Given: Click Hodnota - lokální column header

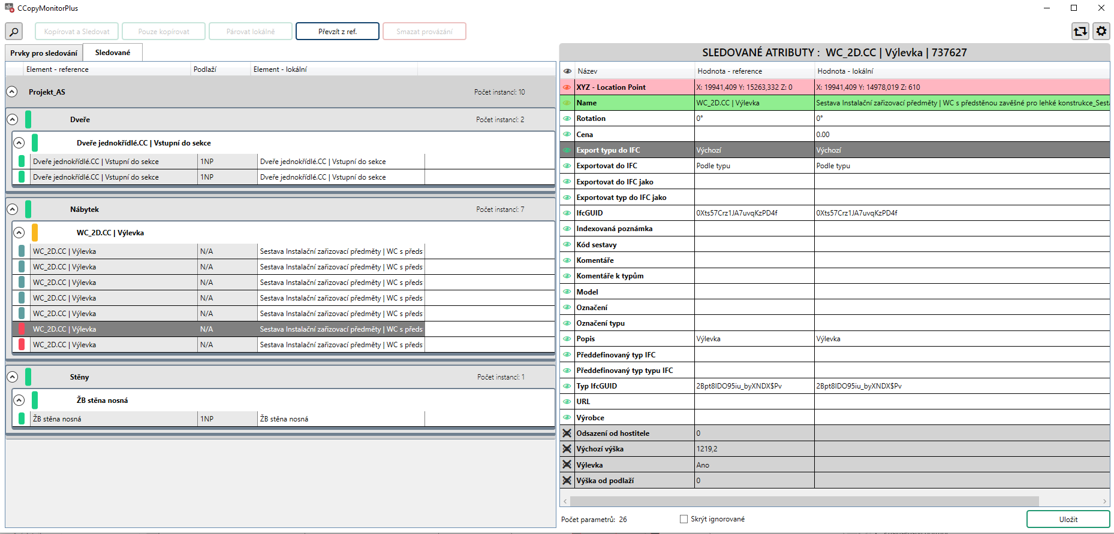Looking at the screenshot, I should [962, 71].
